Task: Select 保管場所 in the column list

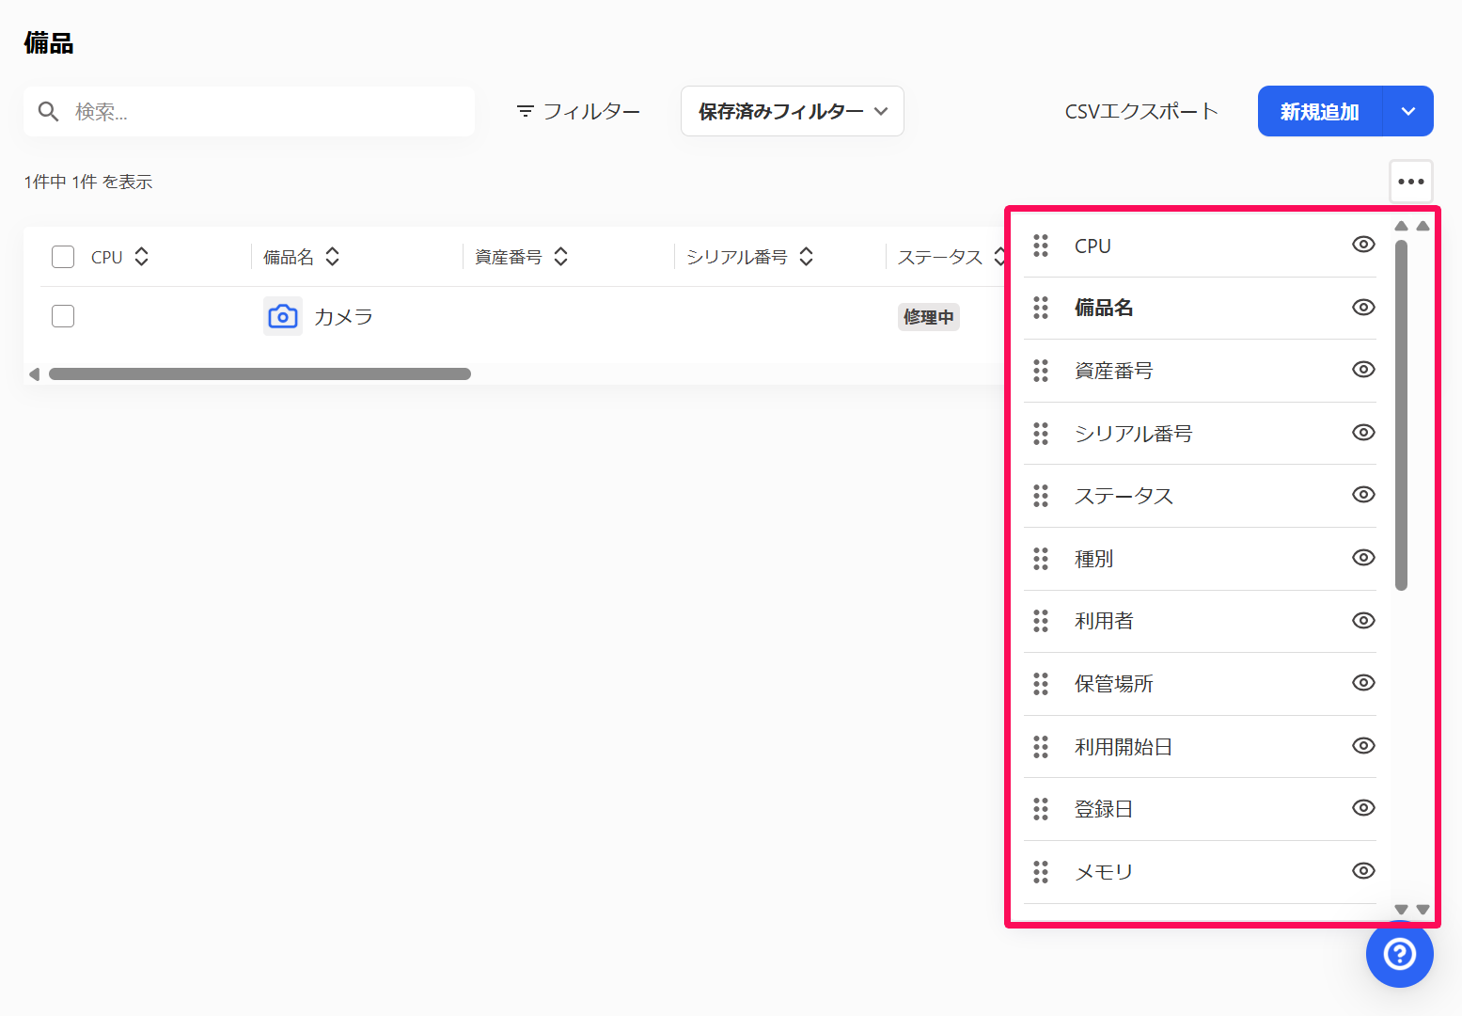Action: click(1113, 684)
